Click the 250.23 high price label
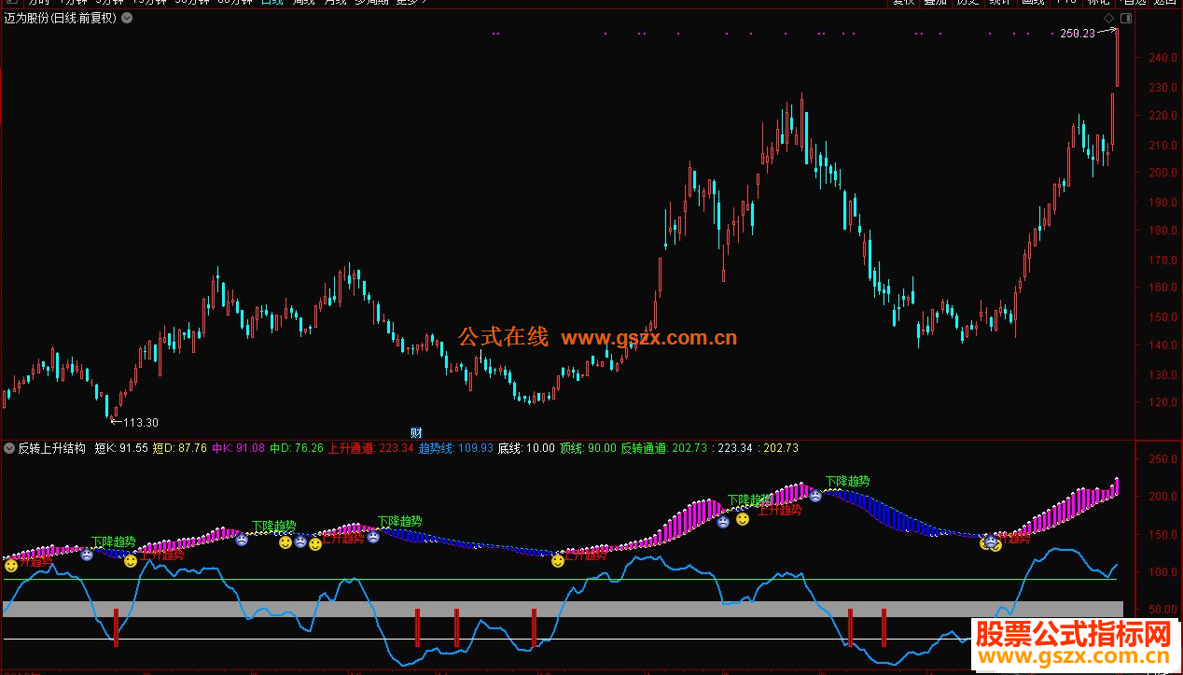The width and height of the screenshot is (1183, 675). point(1078,34)
